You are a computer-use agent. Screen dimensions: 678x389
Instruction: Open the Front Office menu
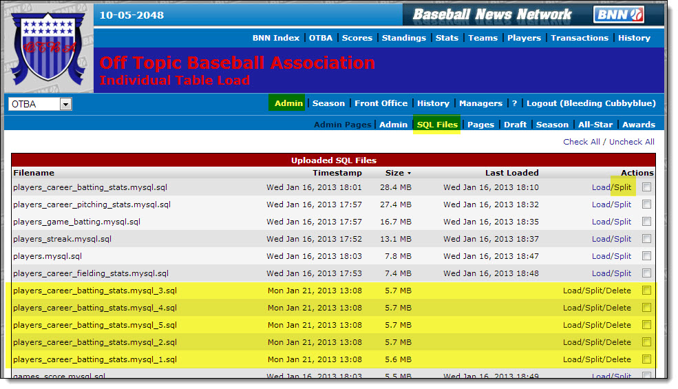point(381,103)
